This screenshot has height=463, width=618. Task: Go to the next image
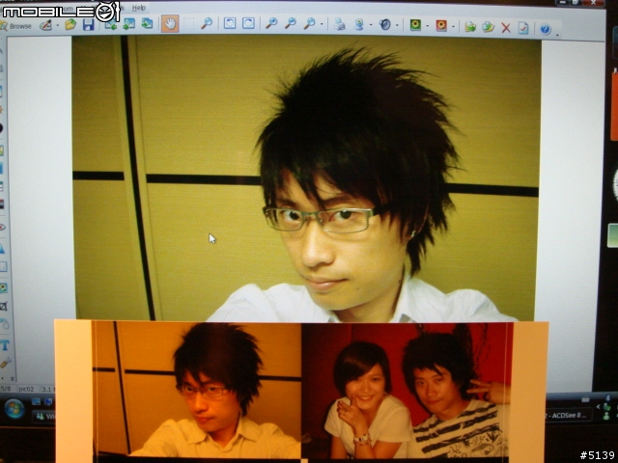128,24
